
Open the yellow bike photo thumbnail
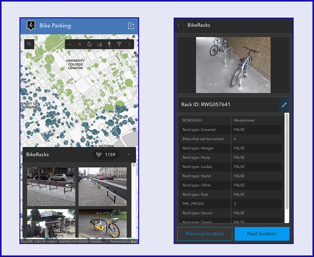point(102,223)
